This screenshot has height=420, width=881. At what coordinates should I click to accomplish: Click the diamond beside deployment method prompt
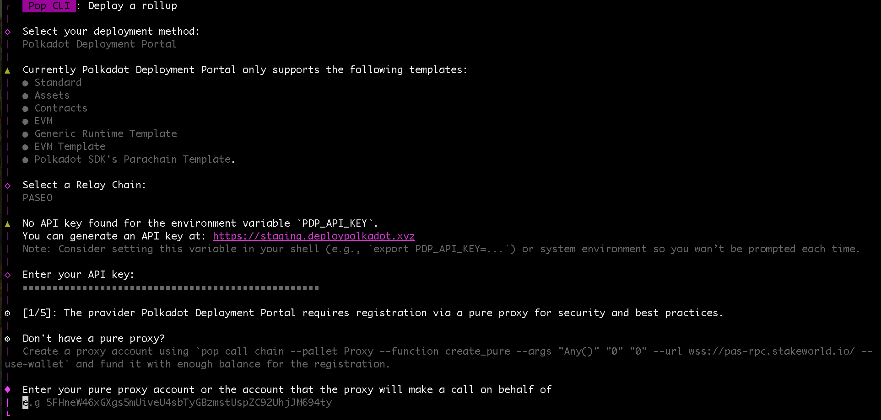coord(8,32)
